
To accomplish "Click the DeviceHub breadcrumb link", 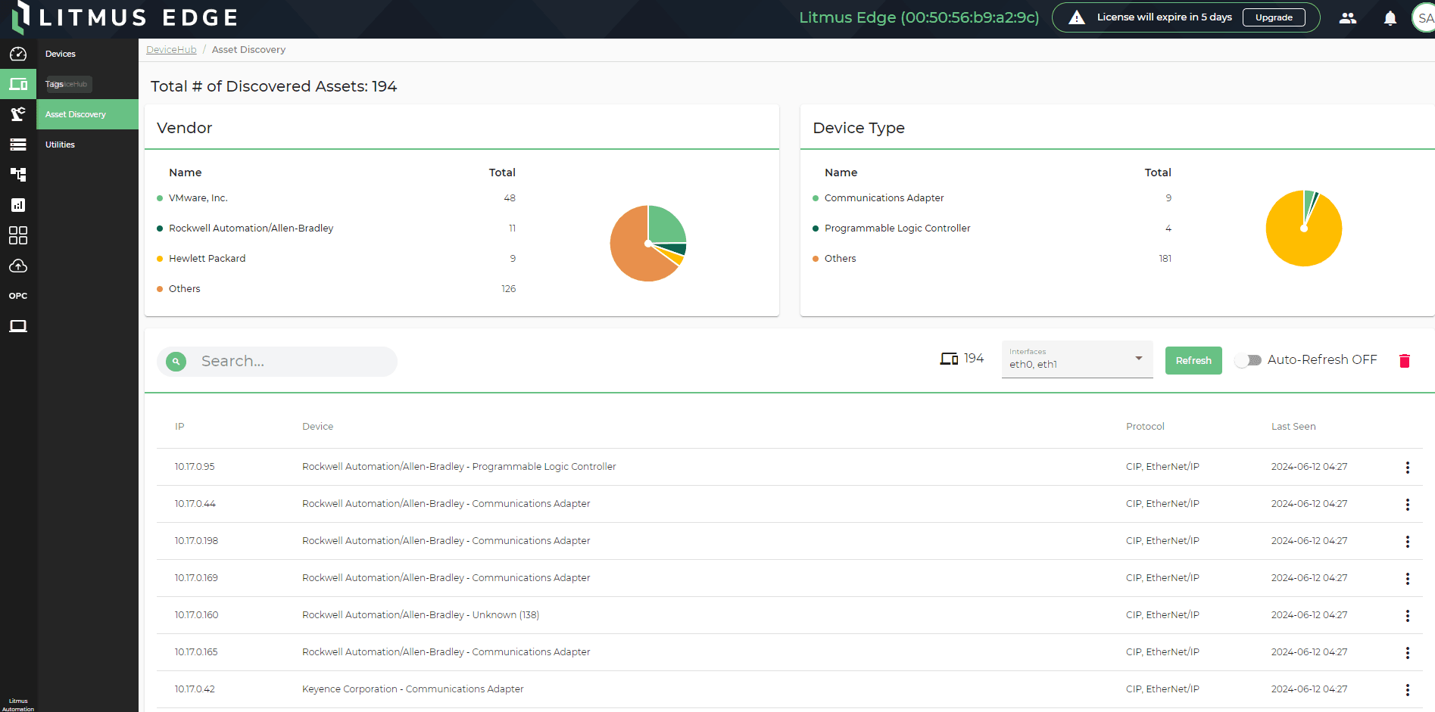I will tap(171, 50).
